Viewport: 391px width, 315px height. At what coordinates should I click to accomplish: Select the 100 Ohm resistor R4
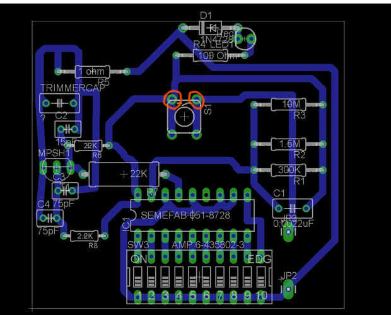coord(211,55)
